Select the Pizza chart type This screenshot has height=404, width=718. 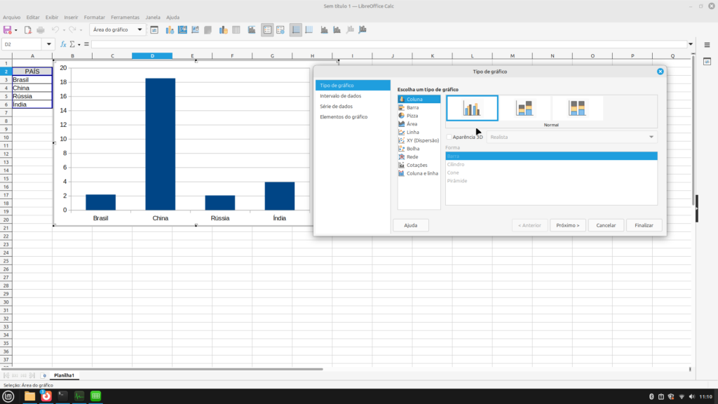[412, 116]
